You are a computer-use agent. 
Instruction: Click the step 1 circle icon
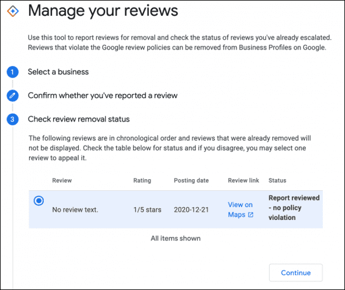(x=12, y=72)
